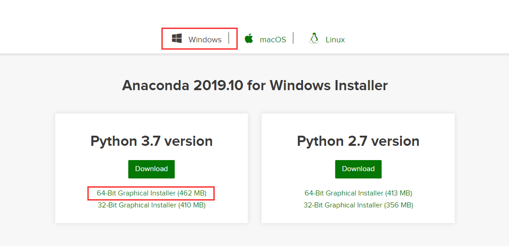Click the Windows logo icon
The image size is (509, 247).
click(177, 38)
